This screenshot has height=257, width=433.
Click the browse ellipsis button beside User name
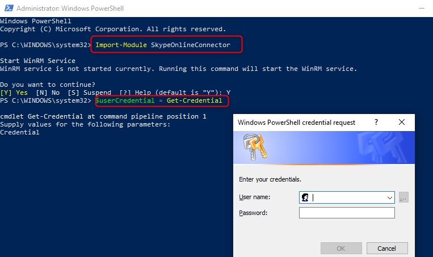(x=403, y=197)
